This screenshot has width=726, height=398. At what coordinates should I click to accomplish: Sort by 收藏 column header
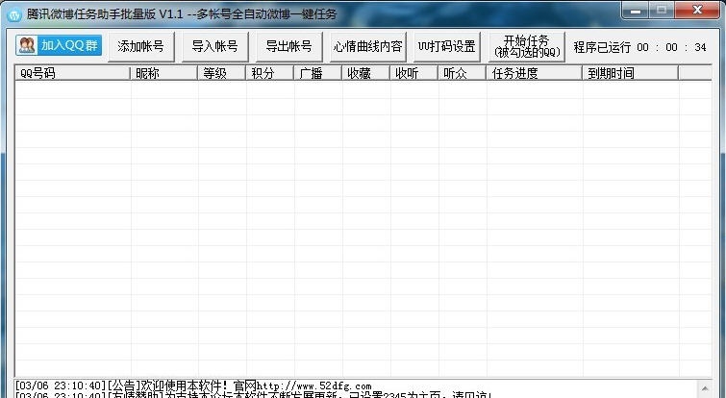point(365,73)
